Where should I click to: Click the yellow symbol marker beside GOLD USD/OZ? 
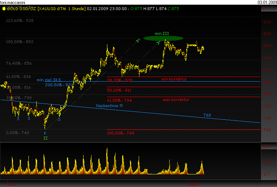pyautogui.click(x=4, y=9)
